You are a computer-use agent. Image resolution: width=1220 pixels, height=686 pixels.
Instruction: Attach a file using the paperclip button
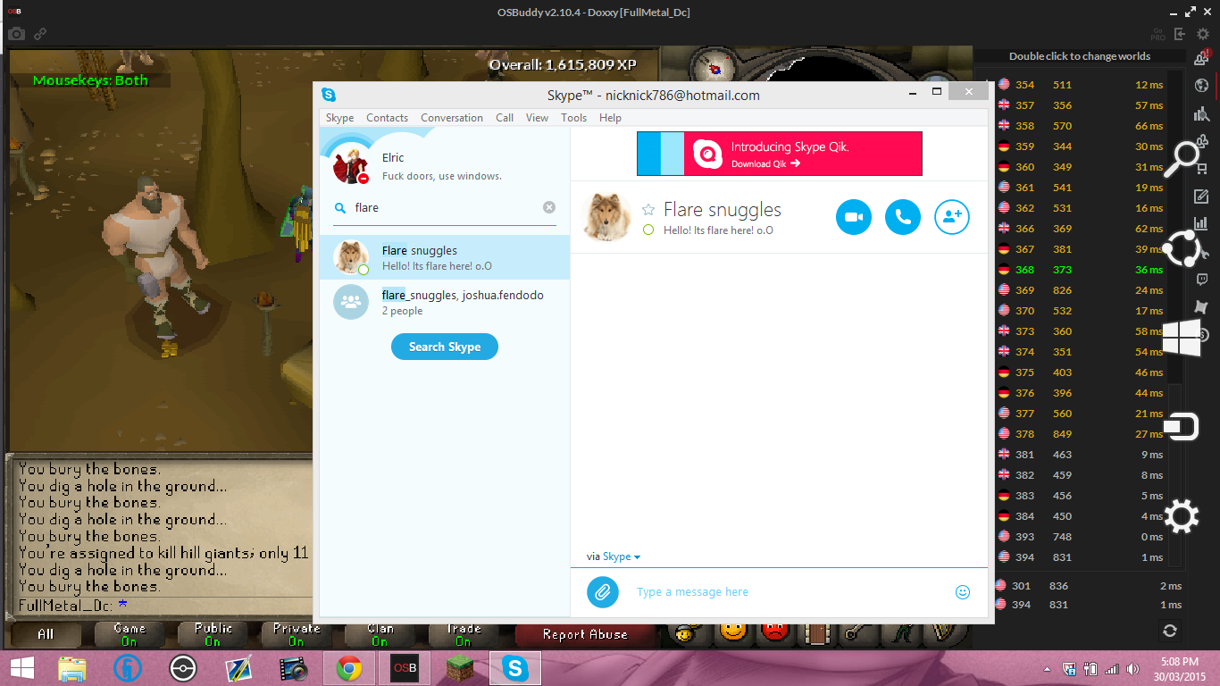tap(602, 591)
